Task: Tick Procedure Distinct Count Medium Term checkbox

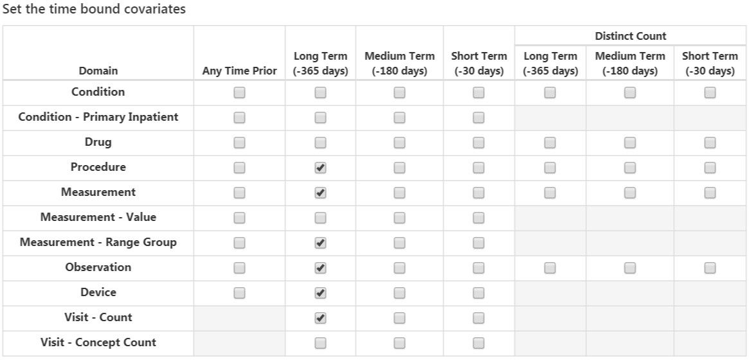Action: (x=630, y=168)
